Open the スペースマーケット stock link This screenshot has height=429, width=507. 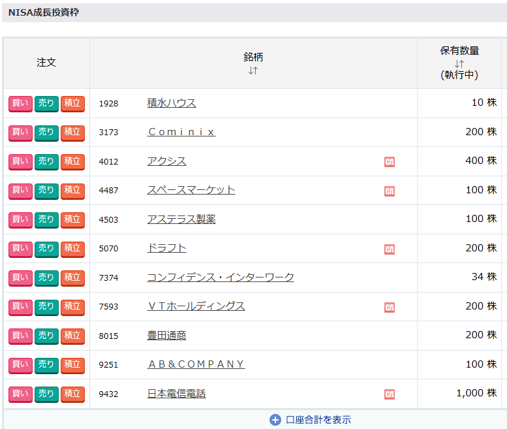point(191,190)
